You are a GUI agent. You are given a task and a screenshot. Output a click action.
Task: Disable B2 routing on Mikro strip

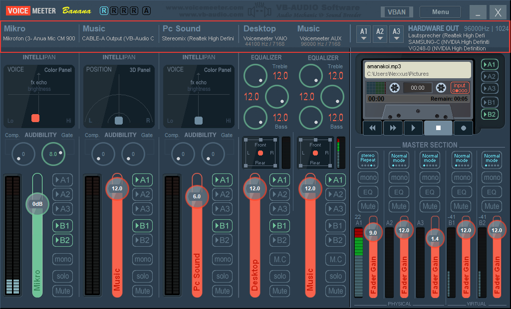(x=62, y=240)
